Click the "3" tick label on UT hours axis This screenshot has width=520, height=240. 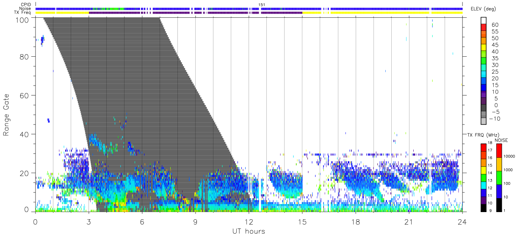coord(89,221)
